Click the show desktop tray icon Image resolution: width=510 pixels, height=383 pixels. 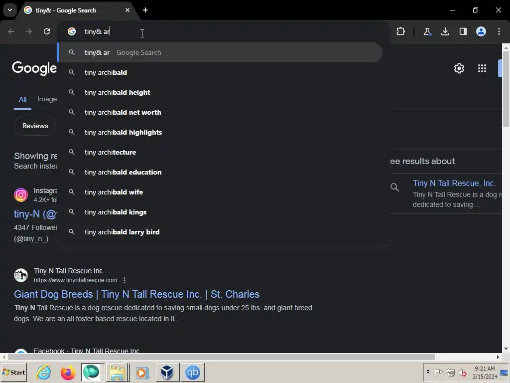[504, 372]
